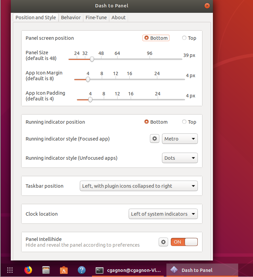This screenshot has height=277, width=253.
Task: Toggle the Panel Intellihide switch off
Action: [x=184, y=242]
